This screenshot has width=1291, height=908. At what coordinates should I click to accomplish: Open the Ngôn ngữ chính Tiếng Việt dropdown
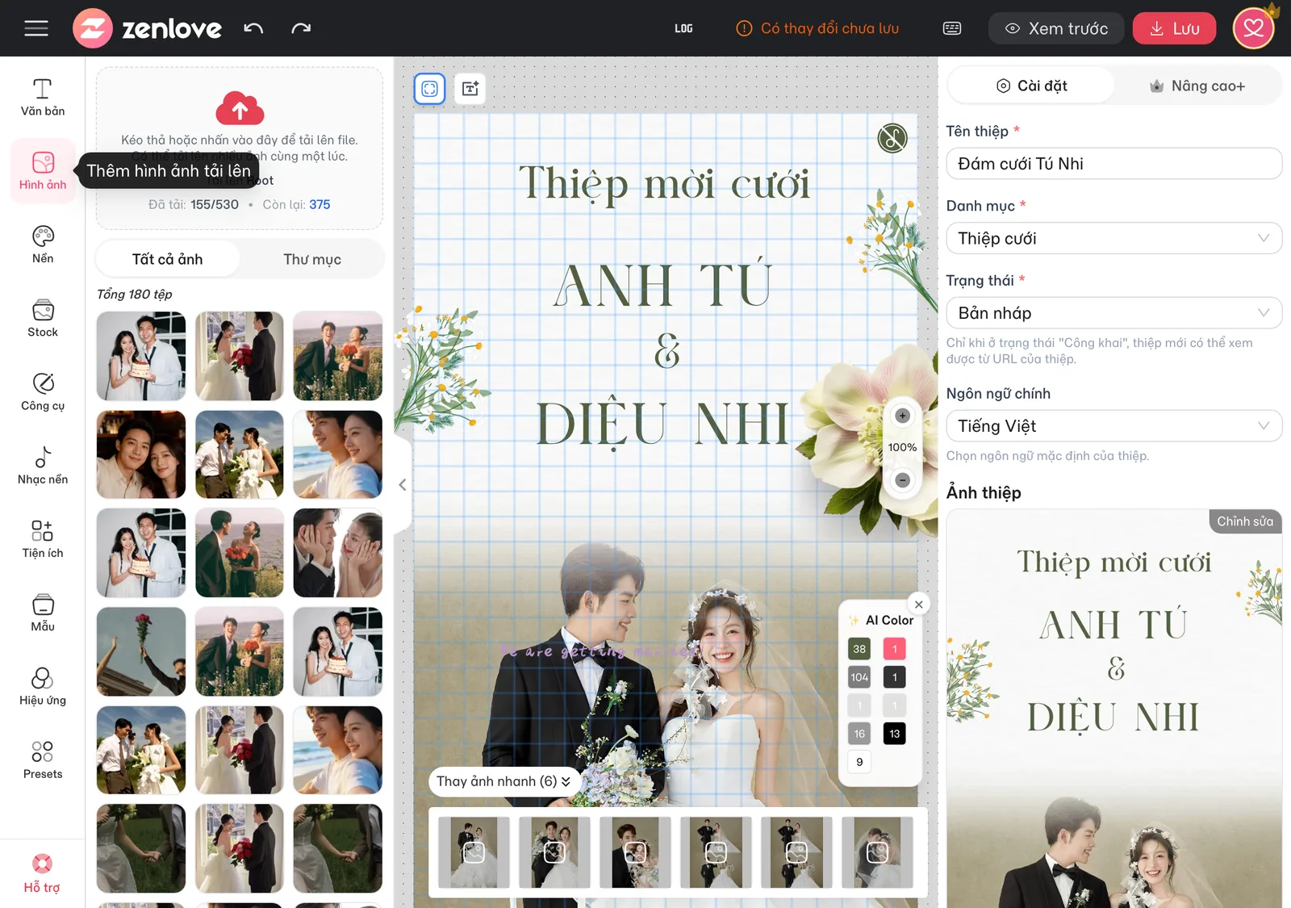[1113, 425]
